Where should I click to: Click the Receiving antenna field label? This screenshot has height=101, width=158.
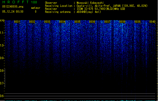coord(58,12)
